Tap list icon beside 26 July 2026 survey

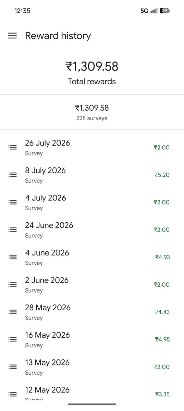pos(12,147)
